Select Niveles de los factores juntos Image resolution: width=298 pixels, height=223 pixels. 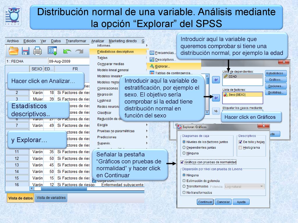tap(184, 142)
